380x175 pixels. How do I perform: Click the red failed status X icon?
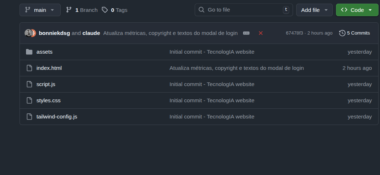click(x=261, y=33)
